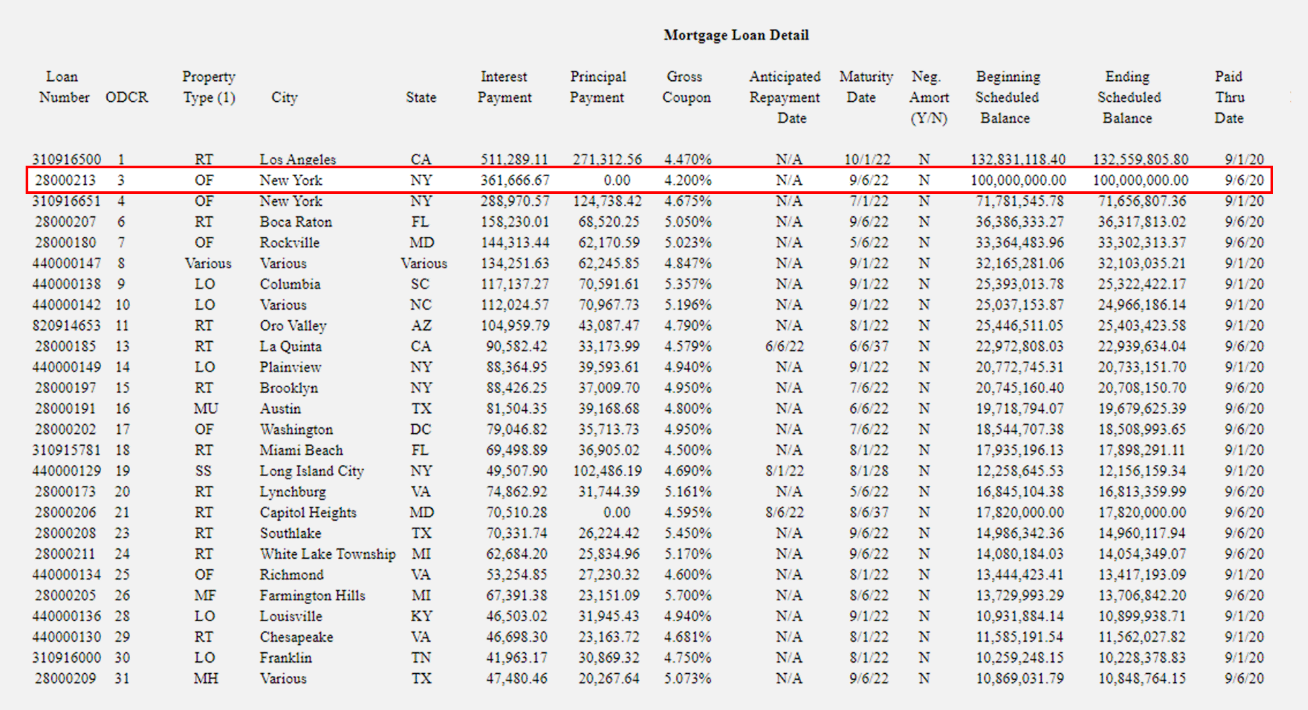
Task: Click the ODCR column header
Action: pyautogui.click(x=127, y=97)
